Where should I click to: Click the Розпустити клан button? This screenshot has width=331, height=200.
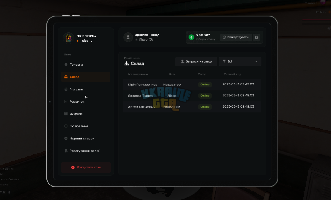[86, 168]
